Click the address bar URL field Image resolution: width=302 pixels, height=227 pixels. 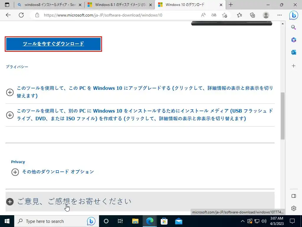(103, 15)
